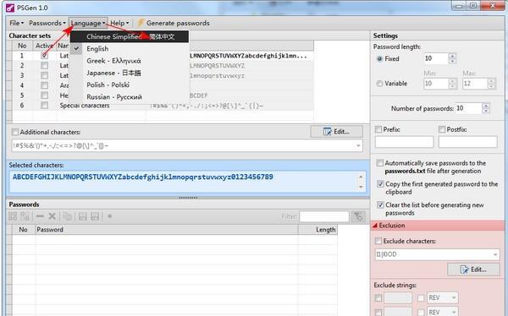
Task: Adjust Fixed length spinner arrows
Action: coord(452,58)
